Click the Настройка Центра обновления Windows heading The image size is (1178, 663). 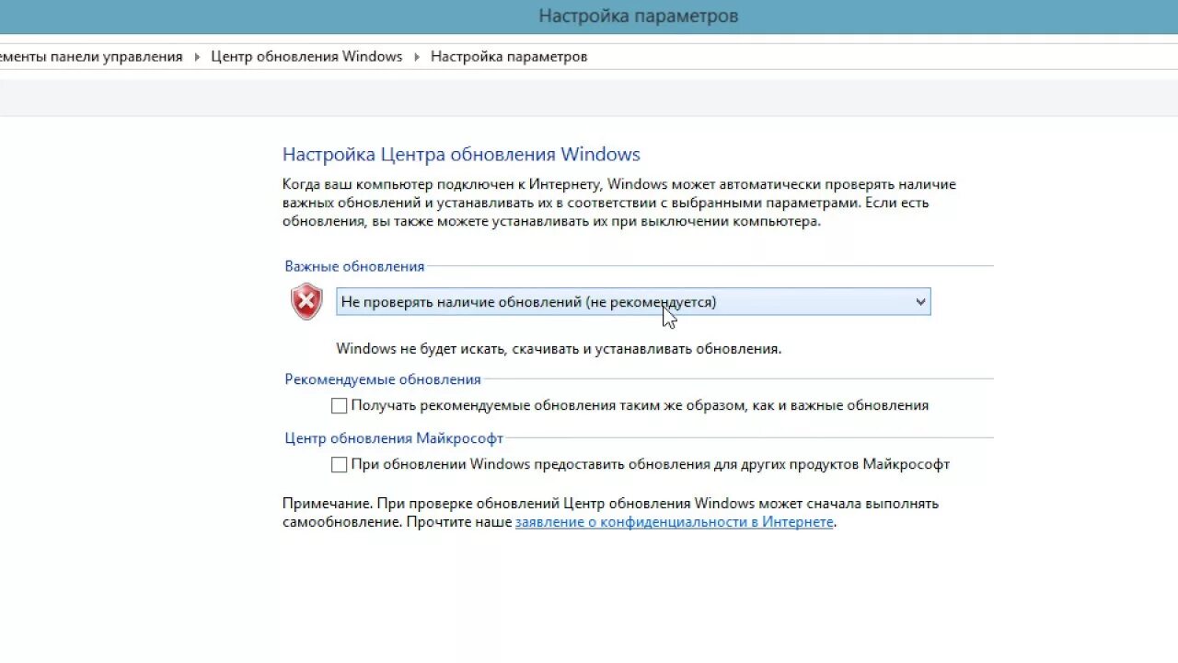pos(461,155)
